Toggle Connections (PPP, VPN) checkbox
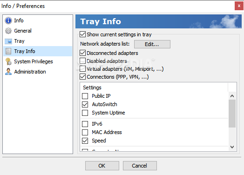244x175 pixels. [x=82, y=76]
